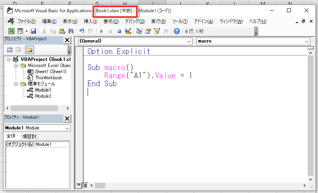Switch to Procedure View button
The height and width of the screenshot is (193, 318).
78,185
